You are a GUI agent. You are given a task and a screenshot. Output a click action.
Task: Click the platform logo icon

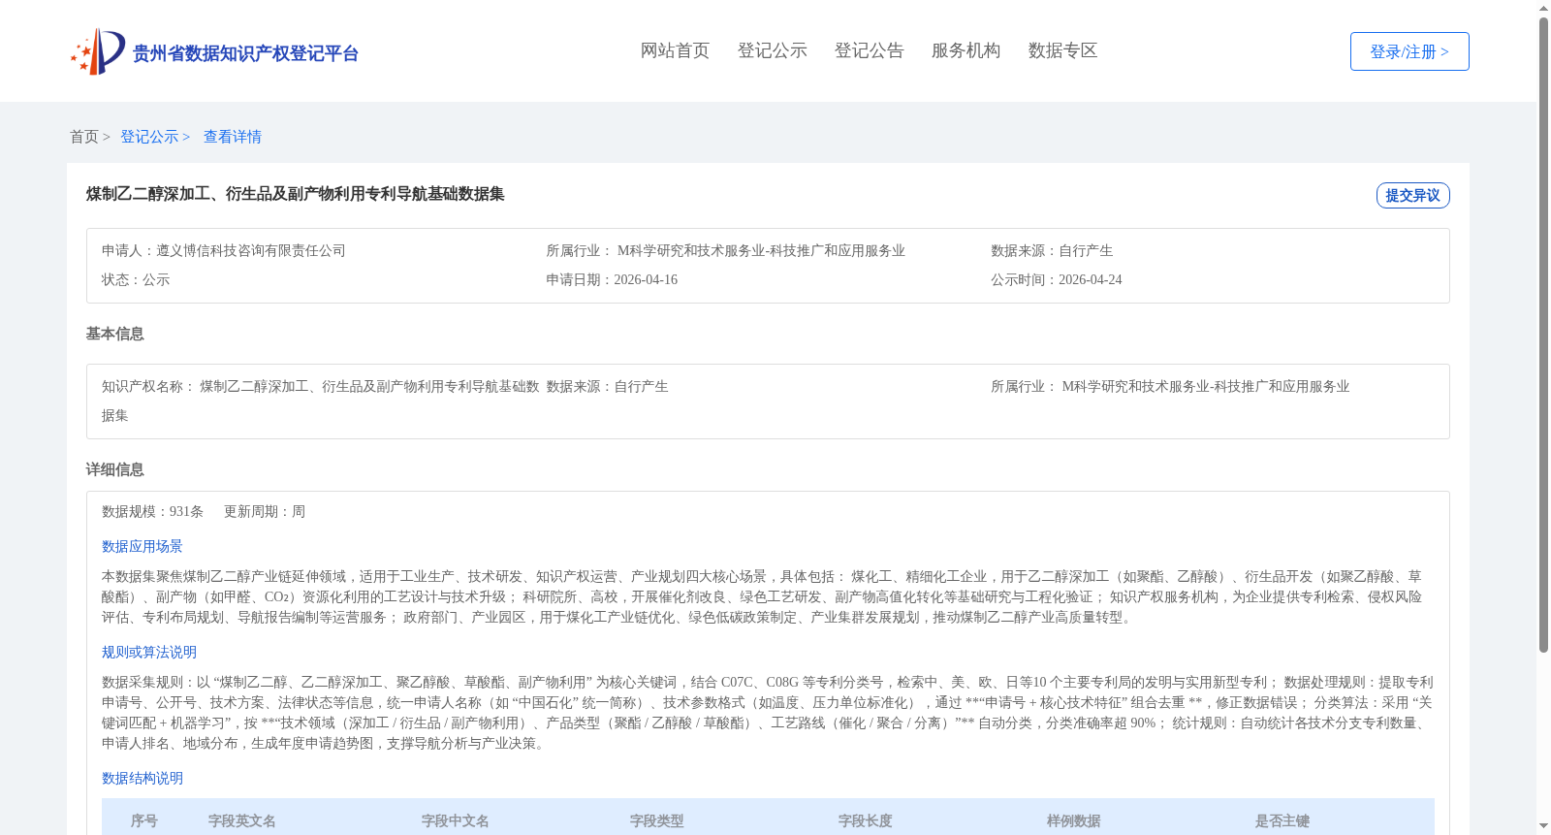(98, 51)
